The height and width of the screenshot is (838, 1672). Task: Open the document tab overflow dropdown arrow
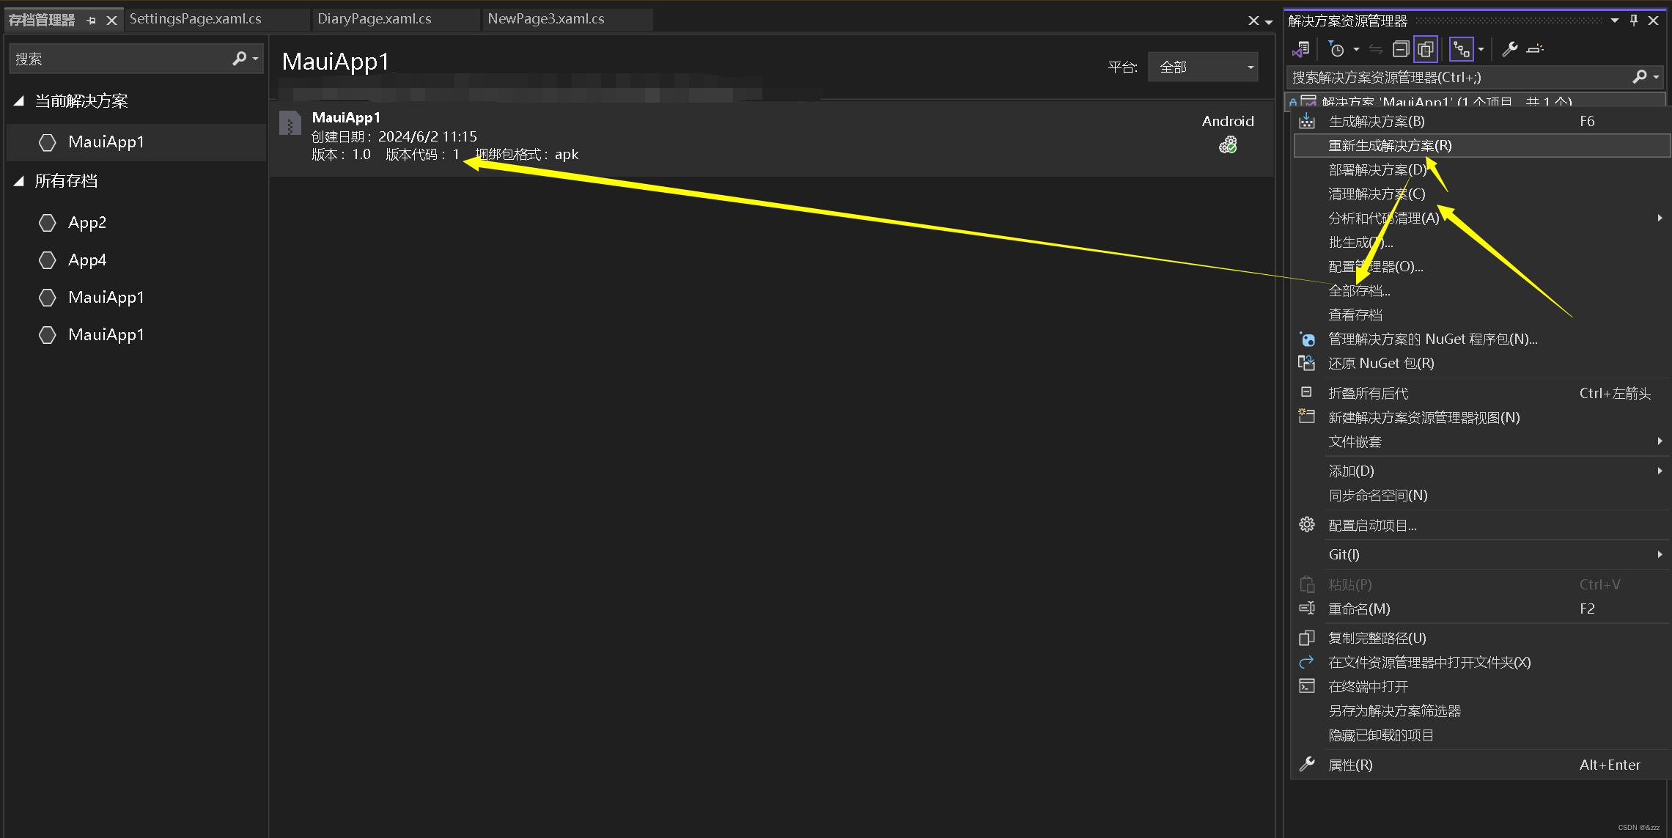(x=1269, y=22)
